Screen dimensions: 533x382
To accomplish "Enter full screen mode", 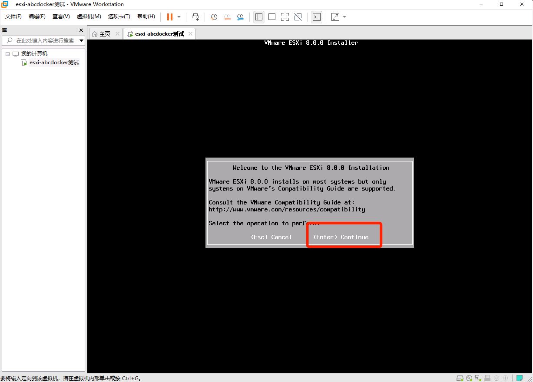I will point(285,17).
